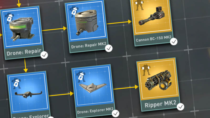
Task: Open the Ripper MK2 weapon card
Action: point(159,84)
